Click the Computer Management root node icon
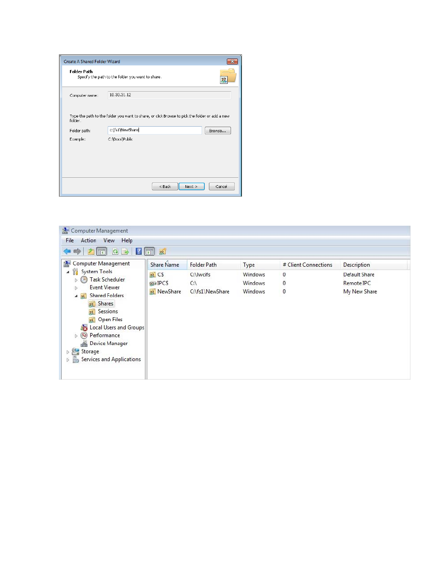The height and width of the screenshot is (585, 439). [67, 263]
